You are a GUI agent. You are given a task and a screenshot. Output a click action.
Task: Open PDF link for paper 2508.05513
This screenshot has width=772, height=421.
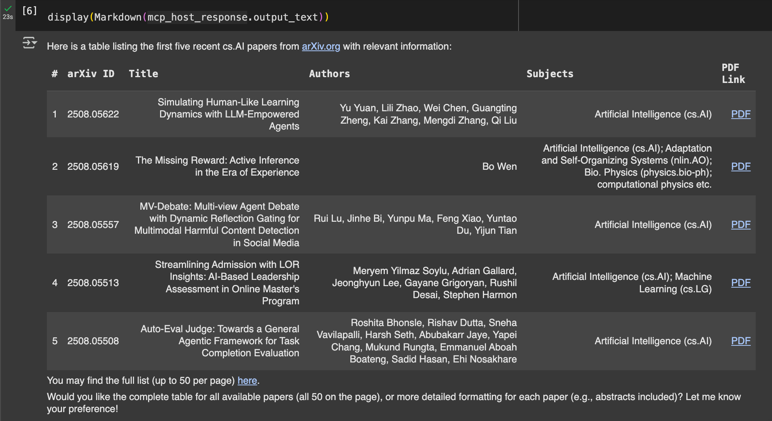click(x=741, y=283)
